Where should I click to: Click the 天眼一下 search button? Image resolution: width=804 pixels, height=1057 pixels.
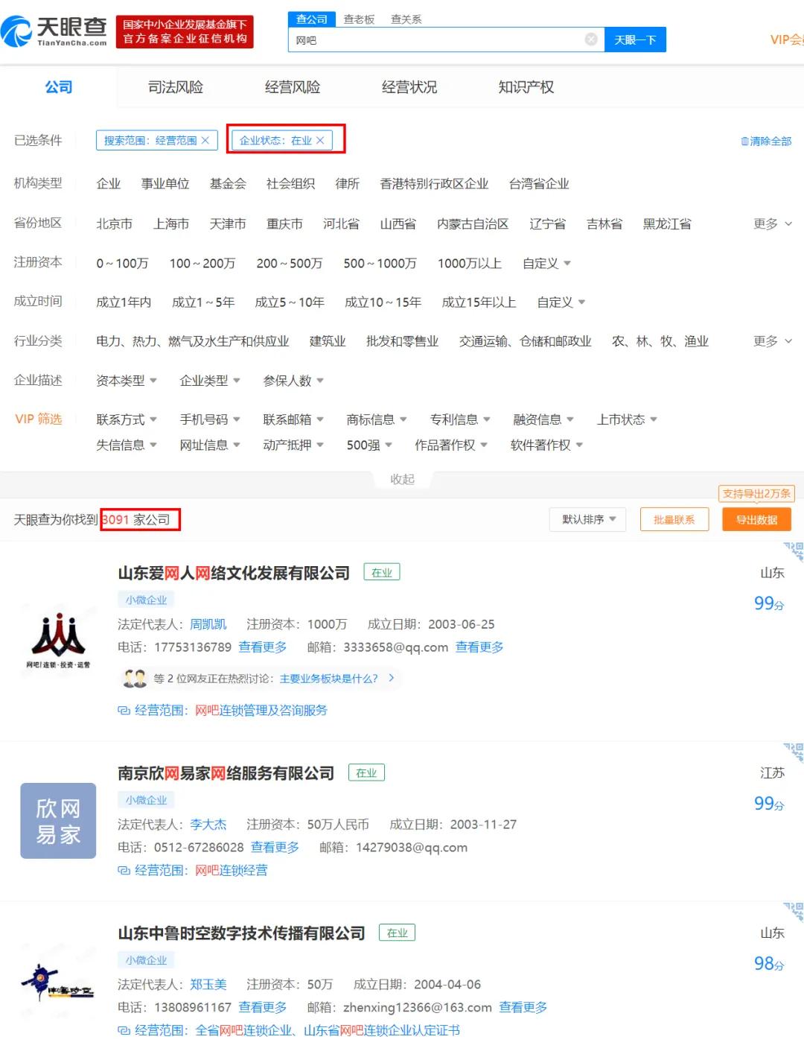pyautogui.click(x=636, y=39)
